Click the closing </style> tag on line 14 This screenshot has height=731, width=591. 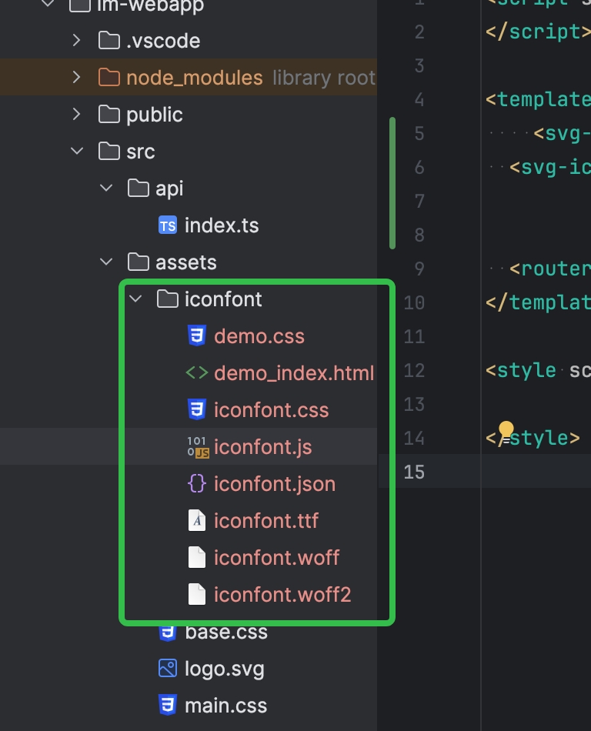(x=533, y=439)
